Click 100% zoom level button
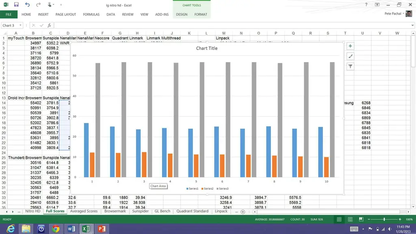This screenshot has height=234, width=416. tap(409, 219)
